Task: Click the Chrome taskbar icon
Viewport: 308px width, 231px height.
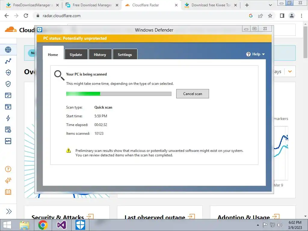Action: tap(43, 225)
